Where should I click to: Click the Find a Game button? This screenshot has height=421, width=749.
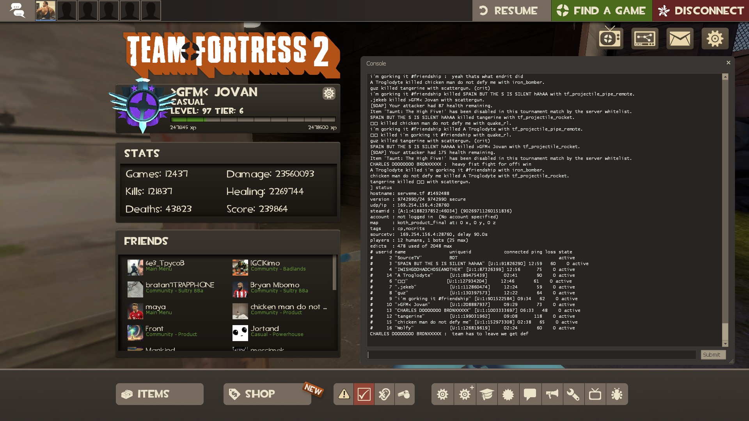click(601, 11)
